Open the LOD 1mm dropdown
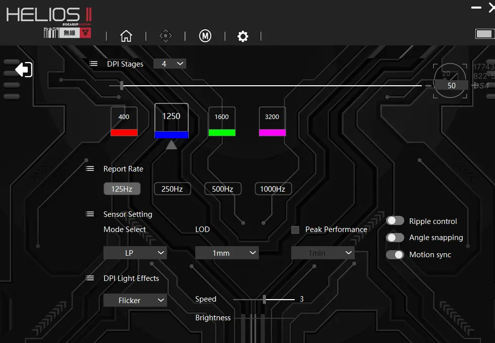Viewport: 495px width, 343px height. tap(227, 253)
